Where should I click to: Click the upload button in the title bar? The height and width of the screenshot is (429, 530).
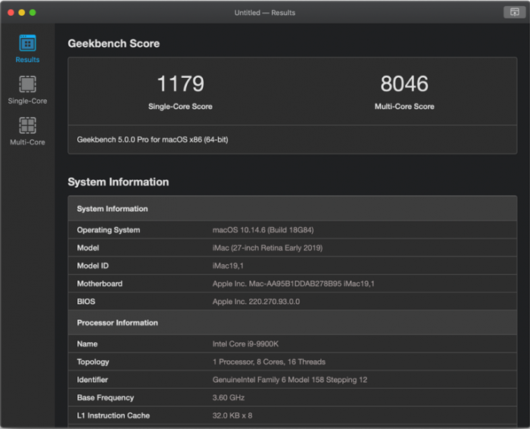coord(514,12)
